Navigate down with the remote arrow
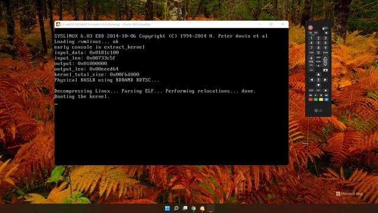 pyautogui.click(x=318, y=85)
